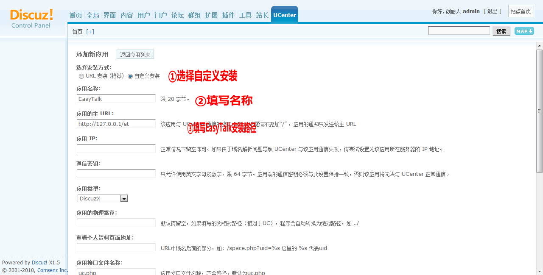Click the 应用的物理路径 input field
Image resolution: width=543 pixels, height=275 pixels.
116,223
